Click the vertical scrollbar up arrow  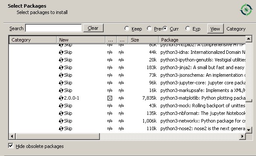(249, 39)
